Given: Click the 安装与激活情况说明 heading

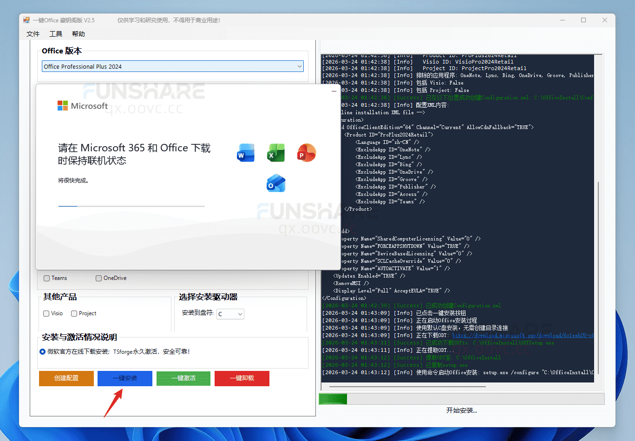Looking at the screenshot, I should coord(79,337).
